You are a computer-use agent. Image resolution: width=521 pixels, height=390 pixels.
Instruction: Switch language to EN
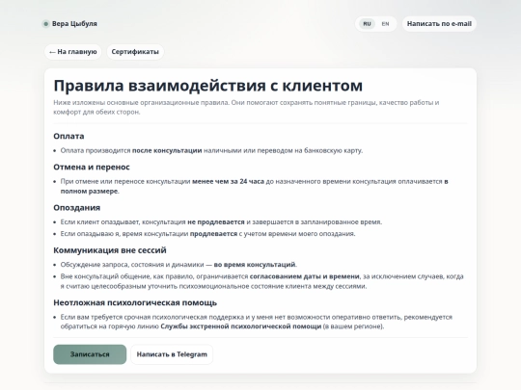(385, 24)
